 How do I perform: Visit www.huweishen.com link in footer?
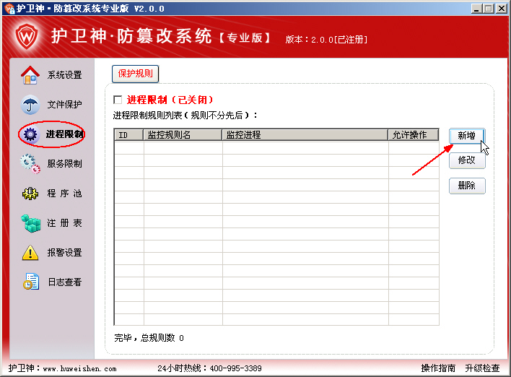click(80, 369)
